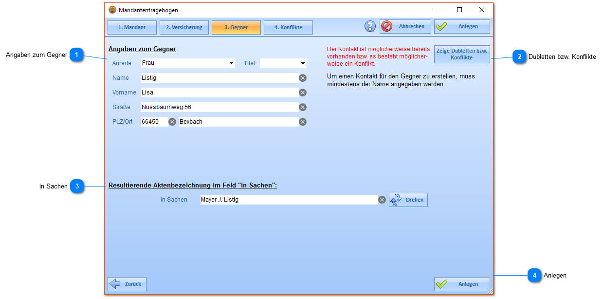Switch to the 1. Mandant tab
The width and height of the screenshot is (604, 299).
pos(132,27)
